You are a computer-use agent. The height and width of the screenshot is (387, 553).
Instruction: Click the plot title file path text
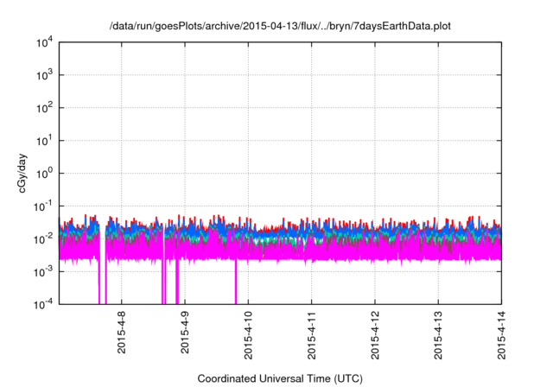280,26
